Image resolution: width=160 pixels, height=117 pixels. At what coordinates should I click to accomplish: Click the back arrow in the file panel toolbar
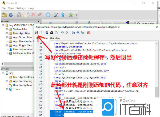(x=50, y=23)
